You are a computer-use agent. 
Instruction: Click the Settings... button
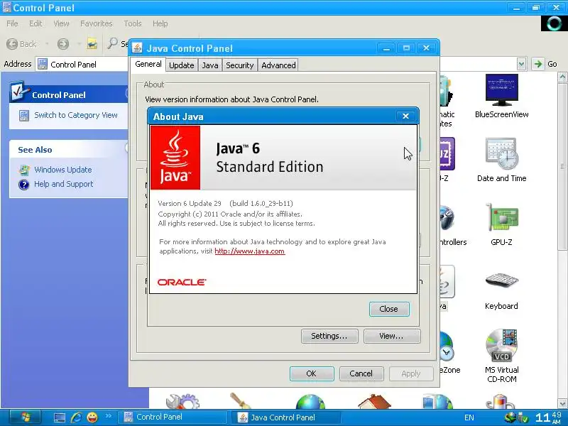point(329,336)
